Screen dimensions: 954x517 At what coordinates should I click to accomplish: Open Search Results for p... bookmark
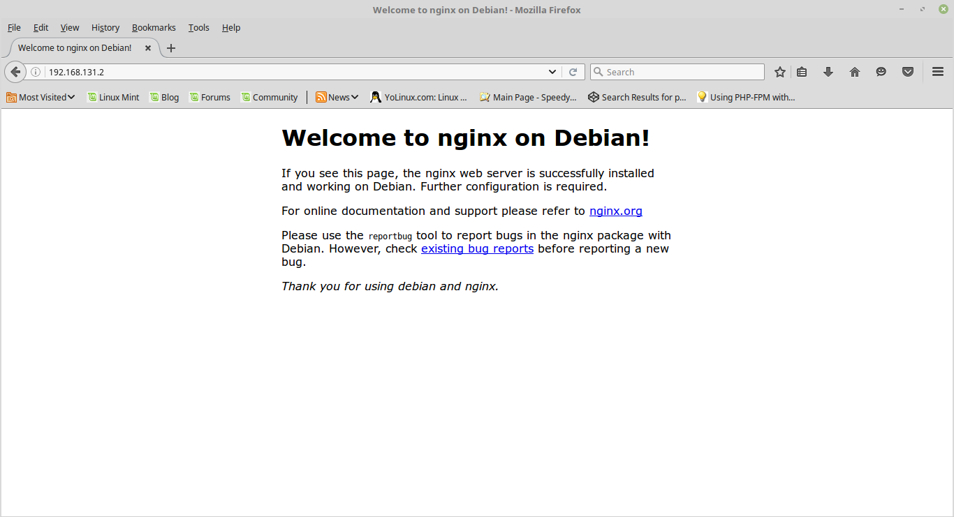[637, 97]
